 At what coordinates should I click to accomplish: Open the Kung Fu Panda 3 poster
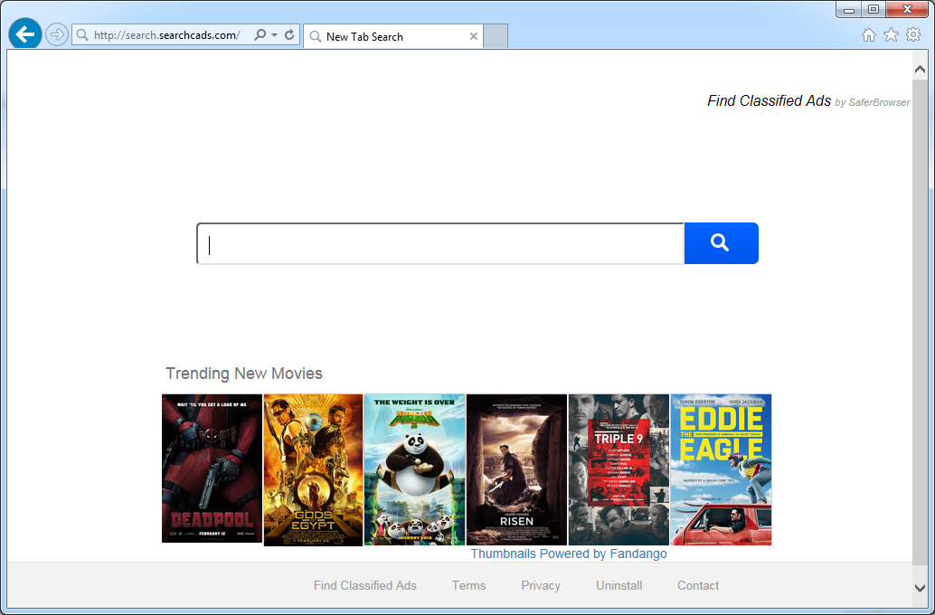(x=414, y=469)
